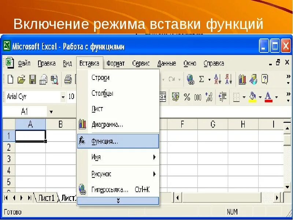Switch to the Лист1 sheet tab
The image size is (293, 220).
(x=46, y=198)
